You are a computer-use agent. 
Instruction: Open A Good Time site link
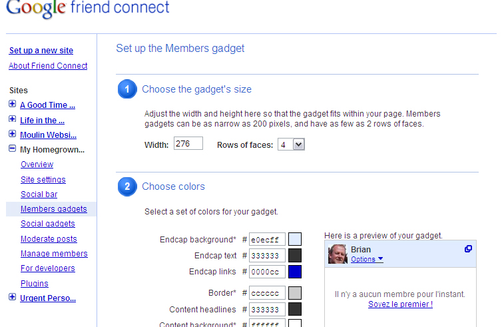[47, 105]
